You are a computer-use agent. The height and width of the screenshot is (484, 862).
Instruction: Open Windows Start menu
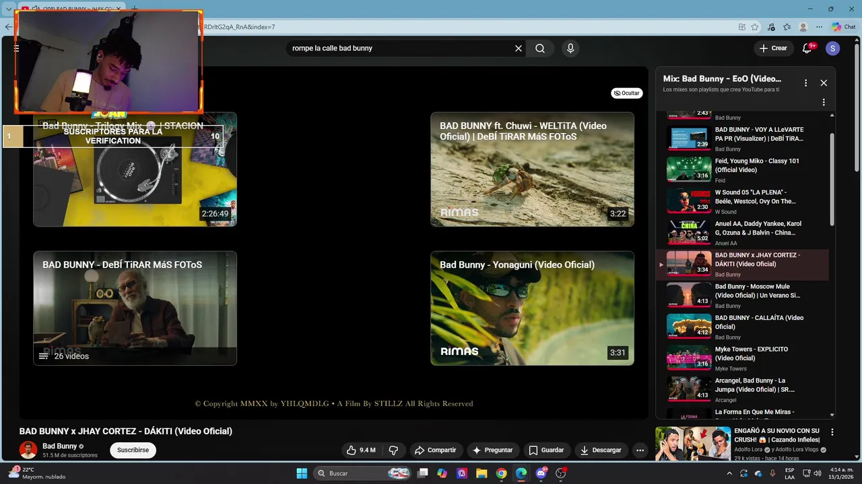pos(302,473)
